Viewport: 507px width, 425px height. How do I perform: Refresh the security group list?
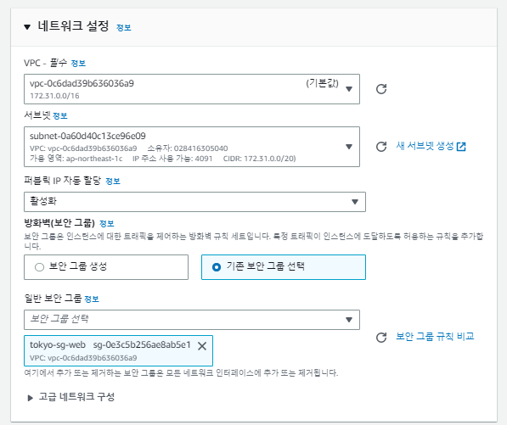[x=381, y=338]
